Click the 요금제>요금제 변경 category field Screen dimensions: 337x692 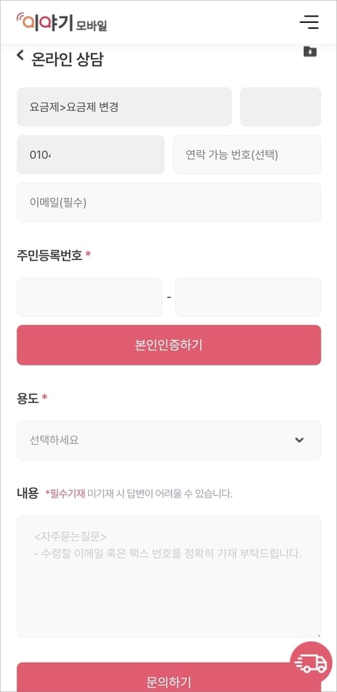[124, 107]
